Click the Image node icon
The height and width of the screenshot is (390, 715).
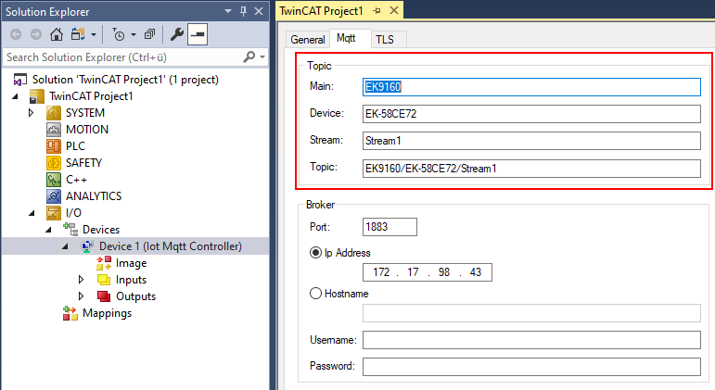(104, 263)
